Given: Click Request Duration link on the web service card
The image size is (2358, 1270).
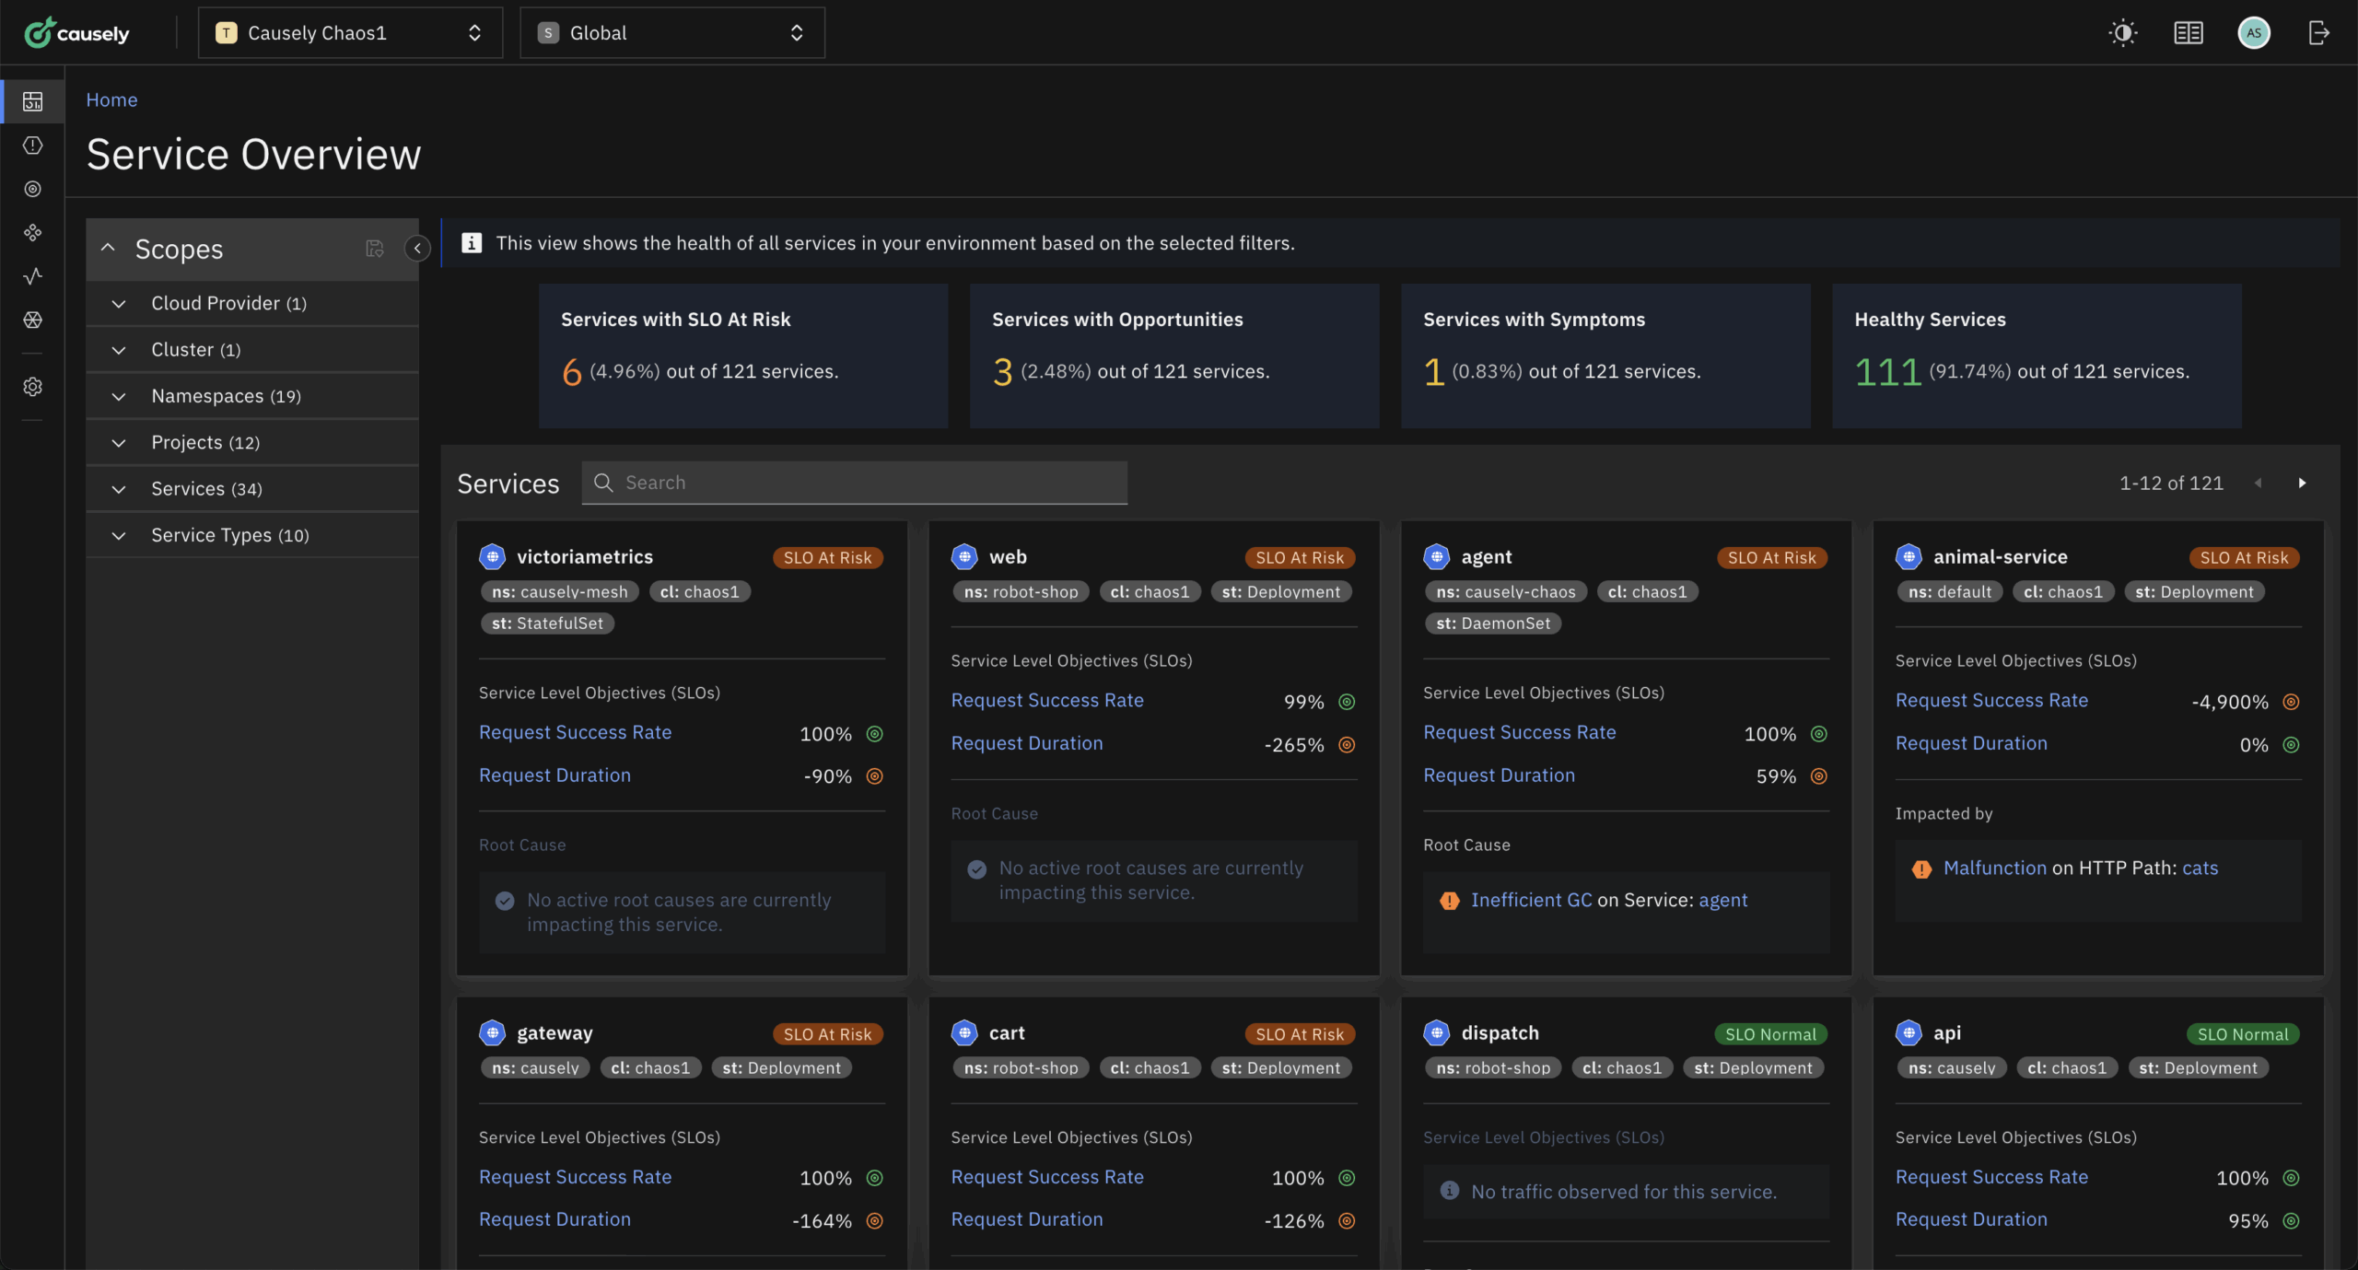Looking at the screenshot, I should (x=1026, y=743).
